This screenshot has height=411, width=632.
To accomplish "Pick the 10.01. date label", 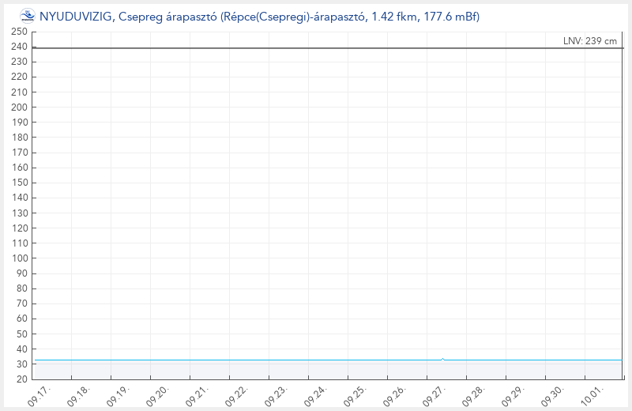I will click(590, 395).
